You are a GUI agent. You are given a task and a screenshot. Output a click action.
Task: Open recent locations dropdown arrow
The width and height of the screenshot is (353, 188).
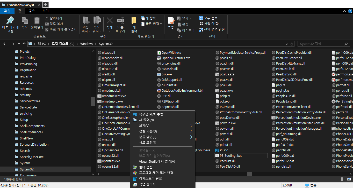click(18, 44)
